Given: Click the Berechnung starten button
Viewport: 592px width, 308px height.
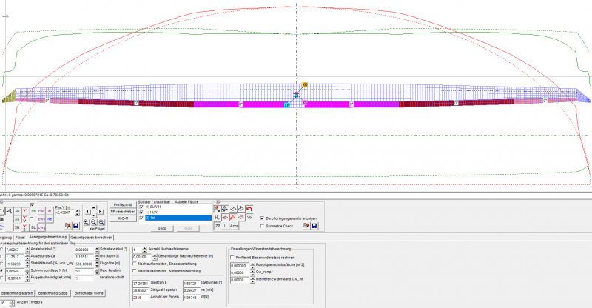Looking at the screenshot, I should (x=18, y=293).
